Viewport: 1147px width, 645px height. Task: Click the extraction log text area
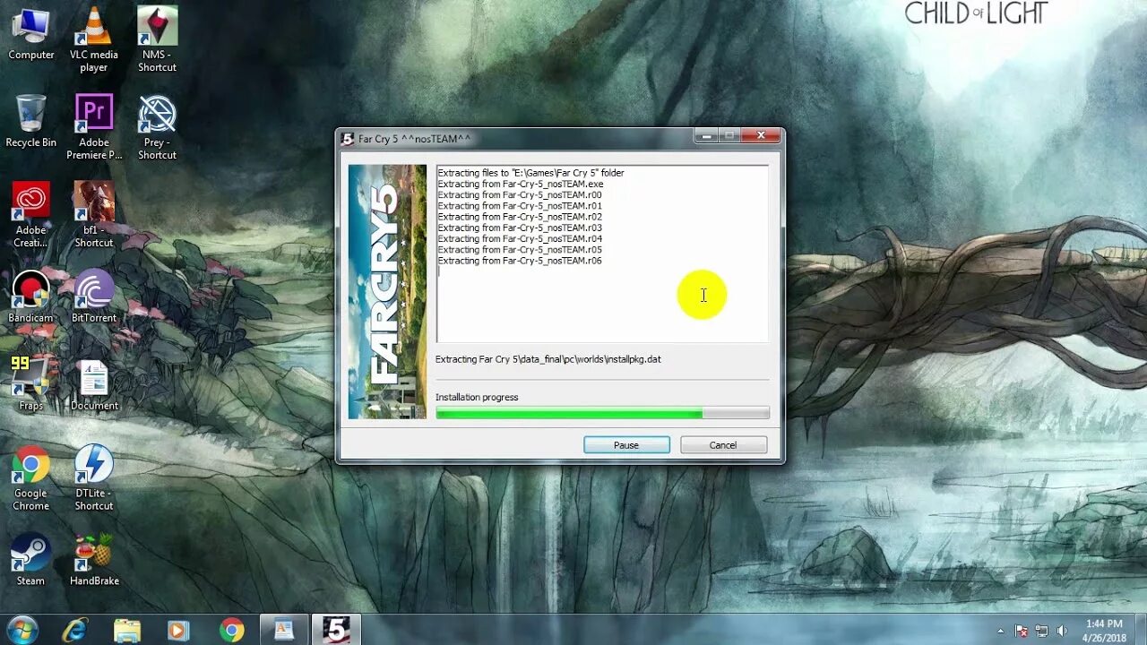tap(602, 254)
